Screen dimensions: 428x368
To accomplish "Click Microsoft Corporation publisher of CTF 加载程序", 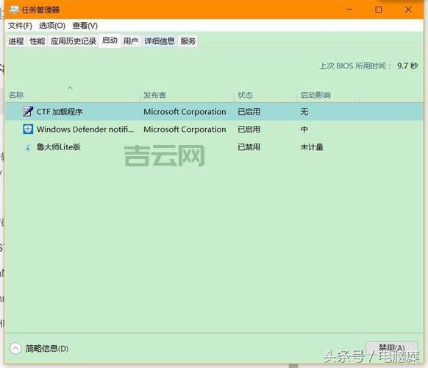I will click(185, 112).
